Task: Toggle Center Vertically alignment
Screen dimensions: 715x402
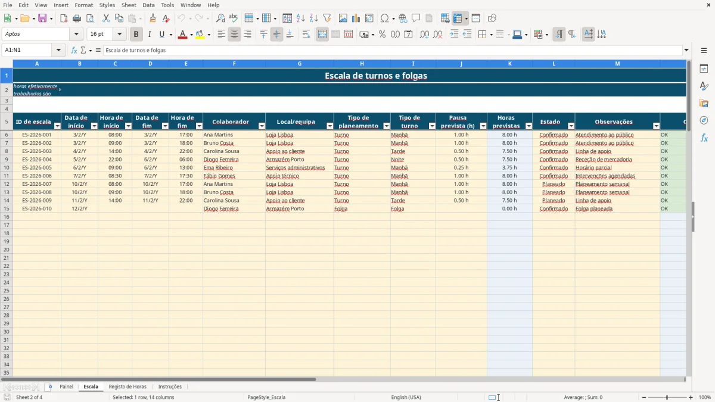Action: point(276,35)
